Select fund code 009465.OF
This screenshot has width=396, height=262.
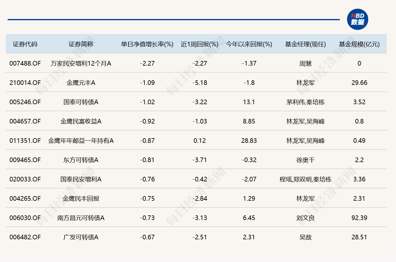click(x=25, y=160)
